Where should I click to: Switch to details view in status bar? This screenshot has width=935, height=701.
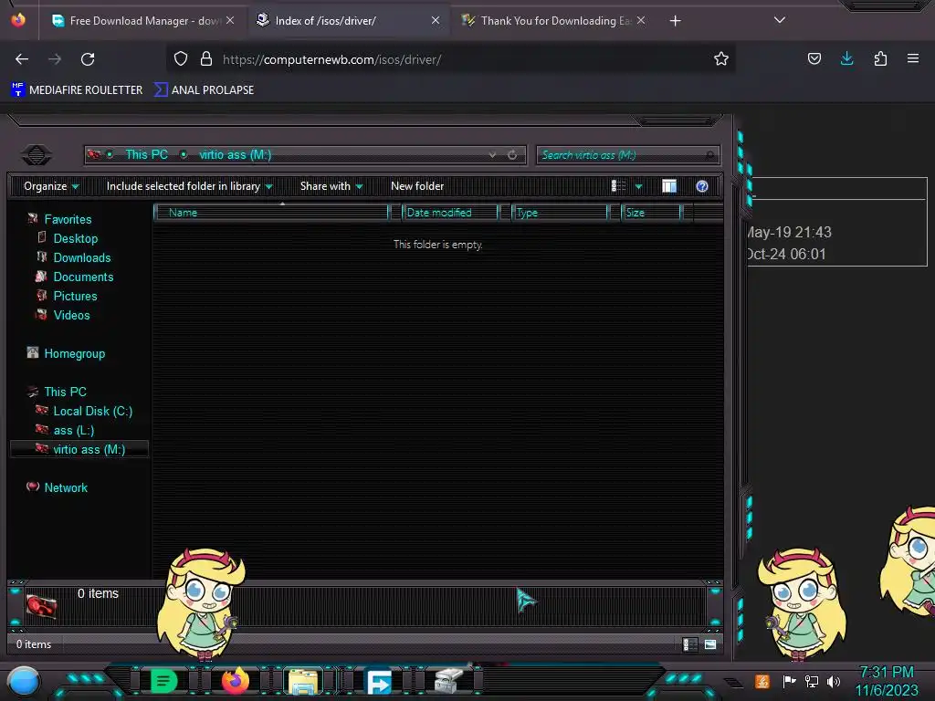click(690, 644)
